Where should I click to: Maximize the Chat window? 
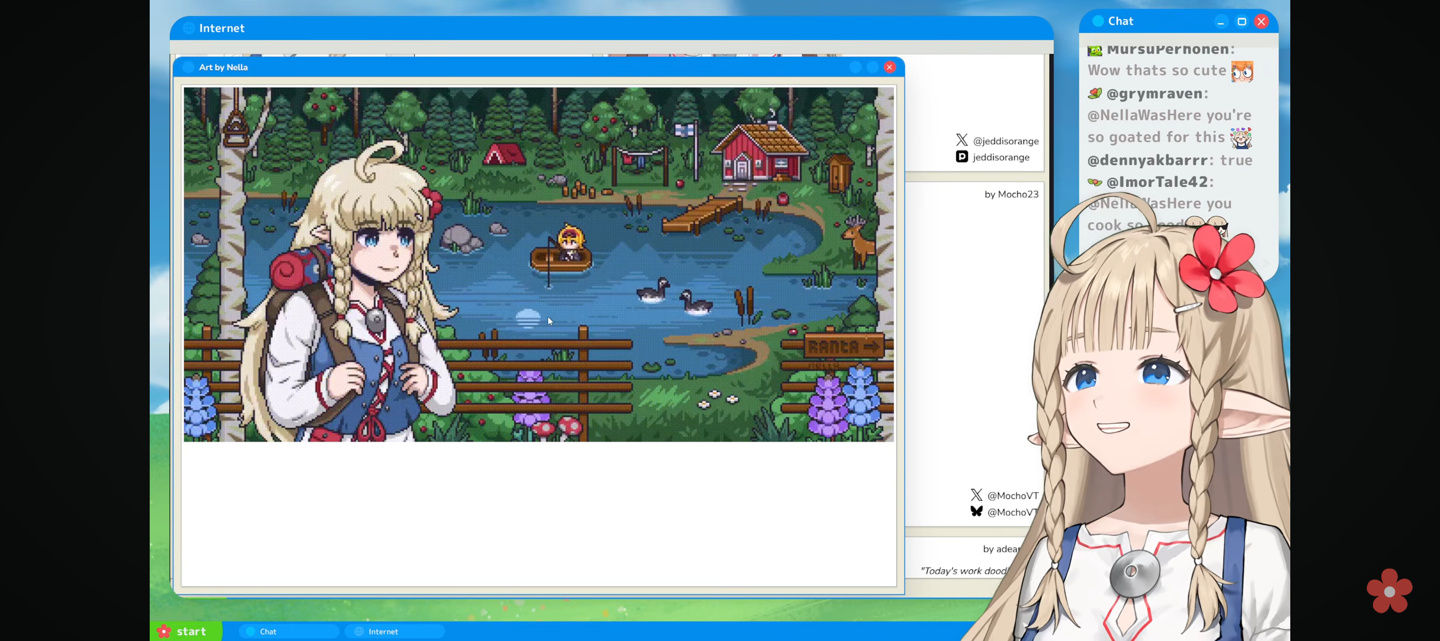1242,22
